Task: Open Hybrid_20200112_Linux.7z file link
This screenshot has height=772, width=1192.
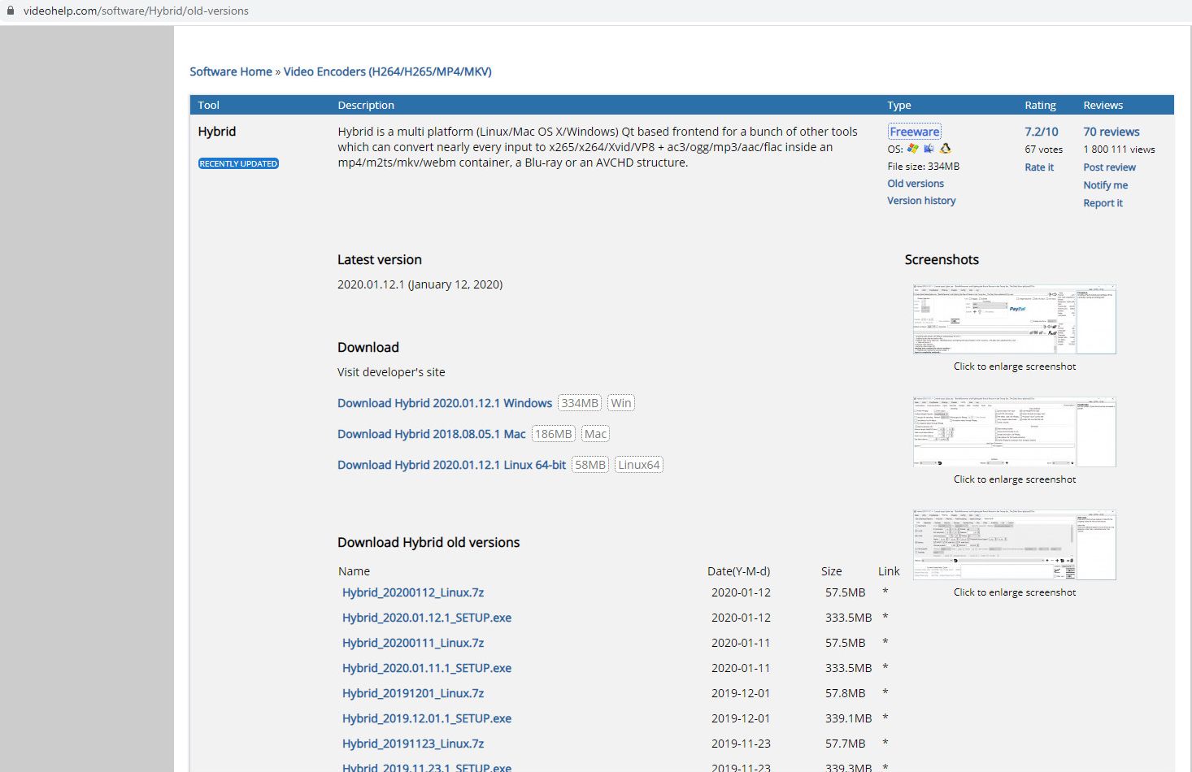Action: pos(413,592)
